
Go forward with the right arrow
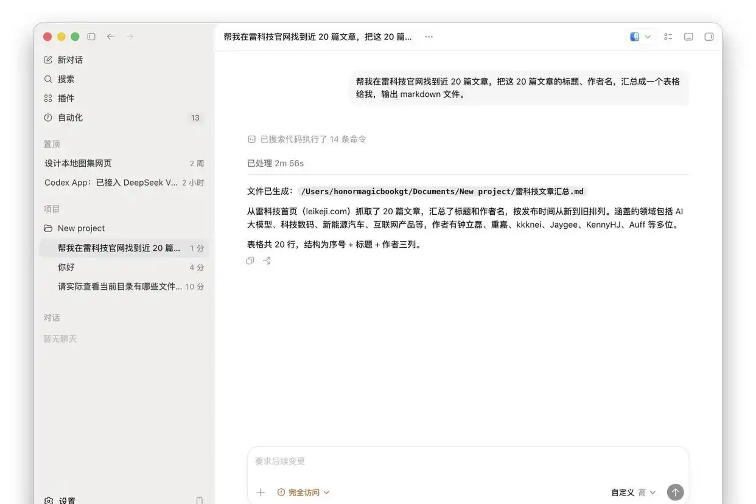pos(130,37)
